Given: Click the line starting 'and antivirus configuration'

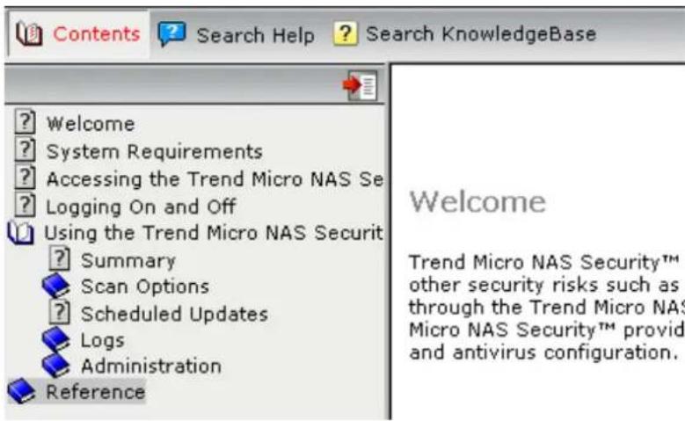Looking at the screenshot, I should coord(543,352).
